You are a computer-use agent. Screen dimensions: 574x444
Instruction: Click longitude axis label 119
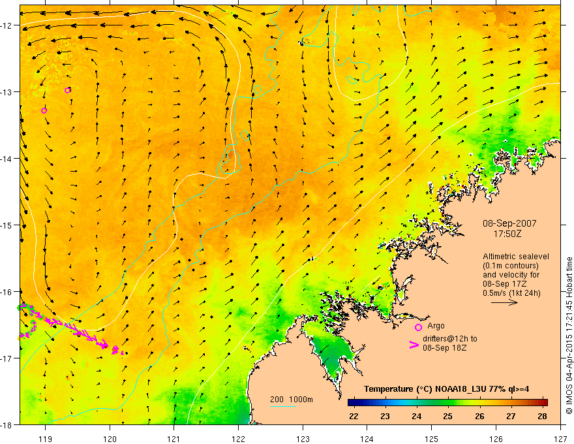45,439
